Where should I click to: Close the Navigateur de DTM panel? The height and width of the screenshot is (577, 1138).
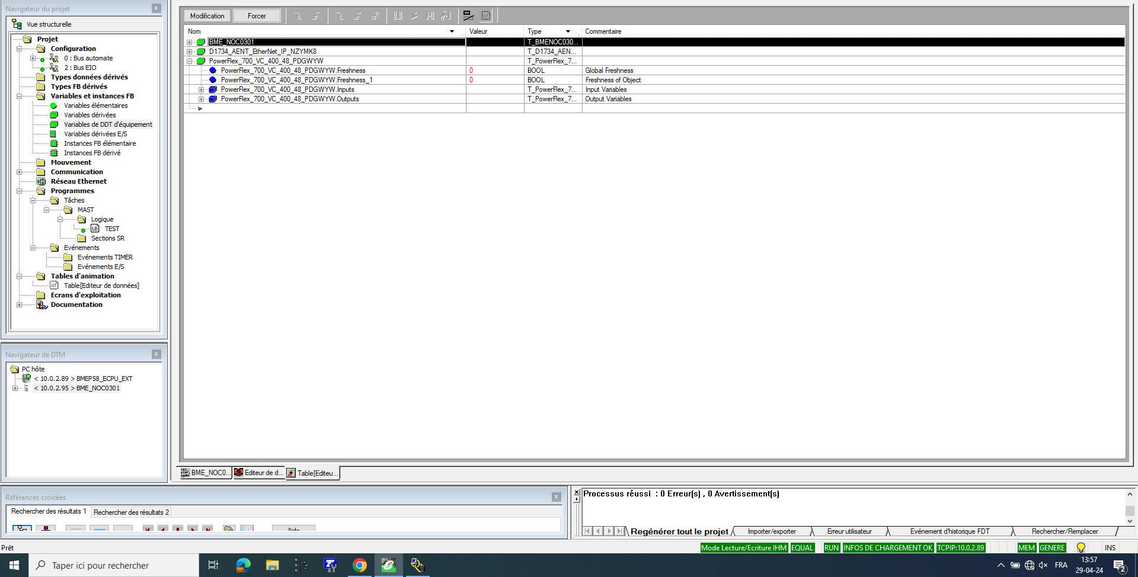tap(156, 354)
